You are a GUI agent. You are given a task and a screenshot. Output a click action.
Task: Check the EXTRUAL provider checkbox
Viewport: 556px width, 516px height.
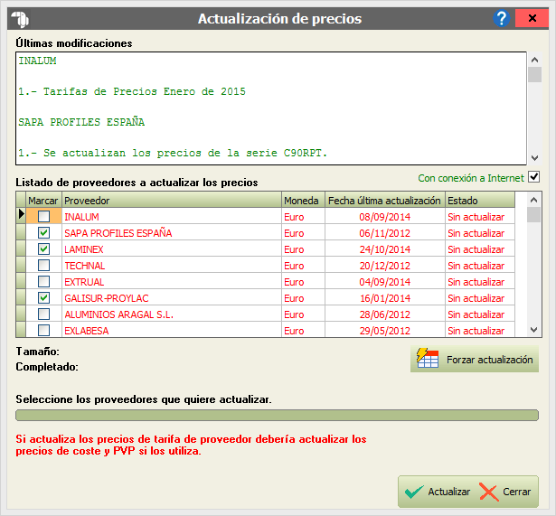click(x=44, y=282)
